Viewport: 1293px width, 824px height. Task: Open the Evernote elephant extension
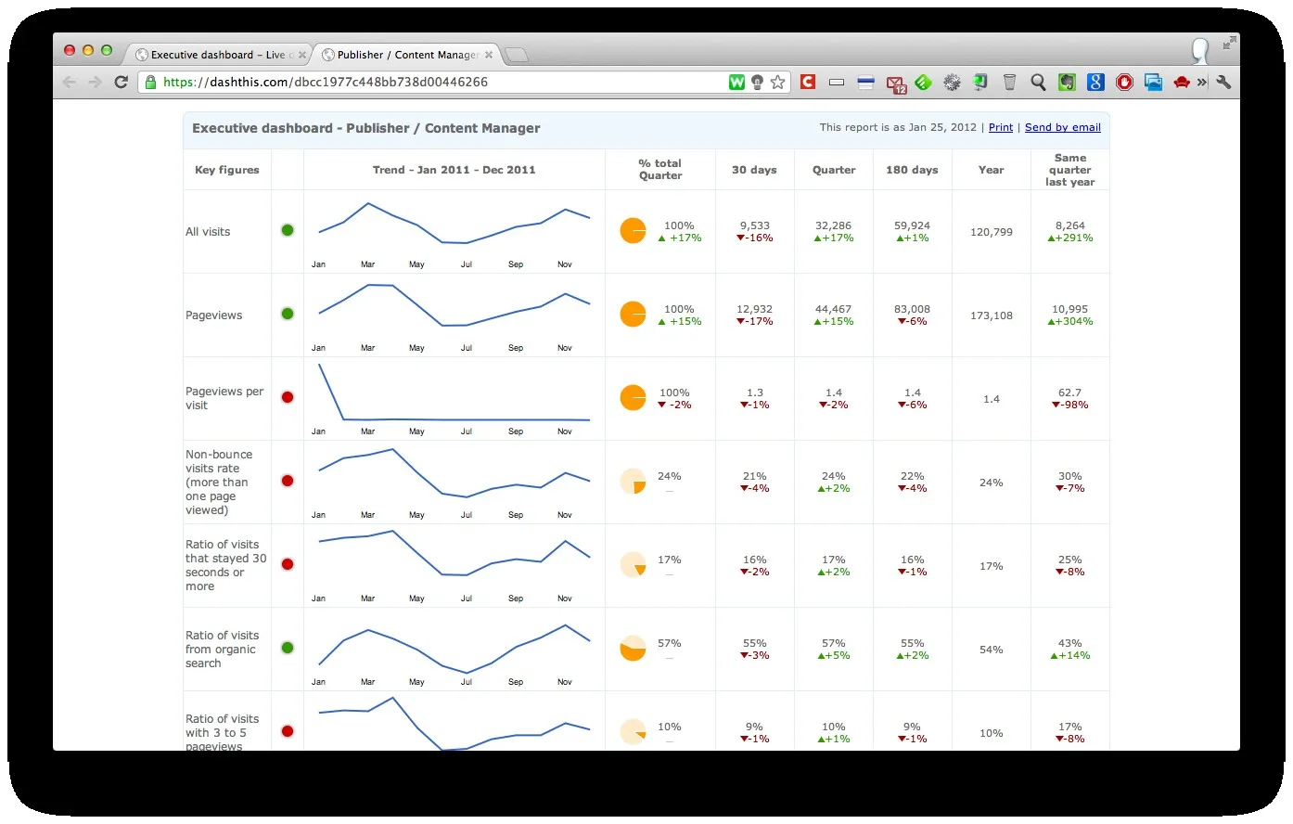pos(1067,82)
